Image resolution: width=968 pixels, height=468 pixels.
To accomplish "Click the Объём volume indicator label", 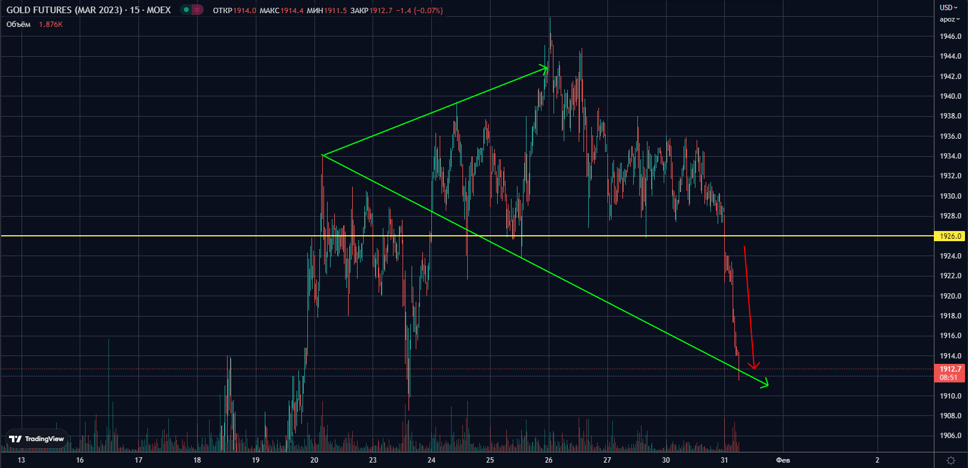I will point(19,25).
